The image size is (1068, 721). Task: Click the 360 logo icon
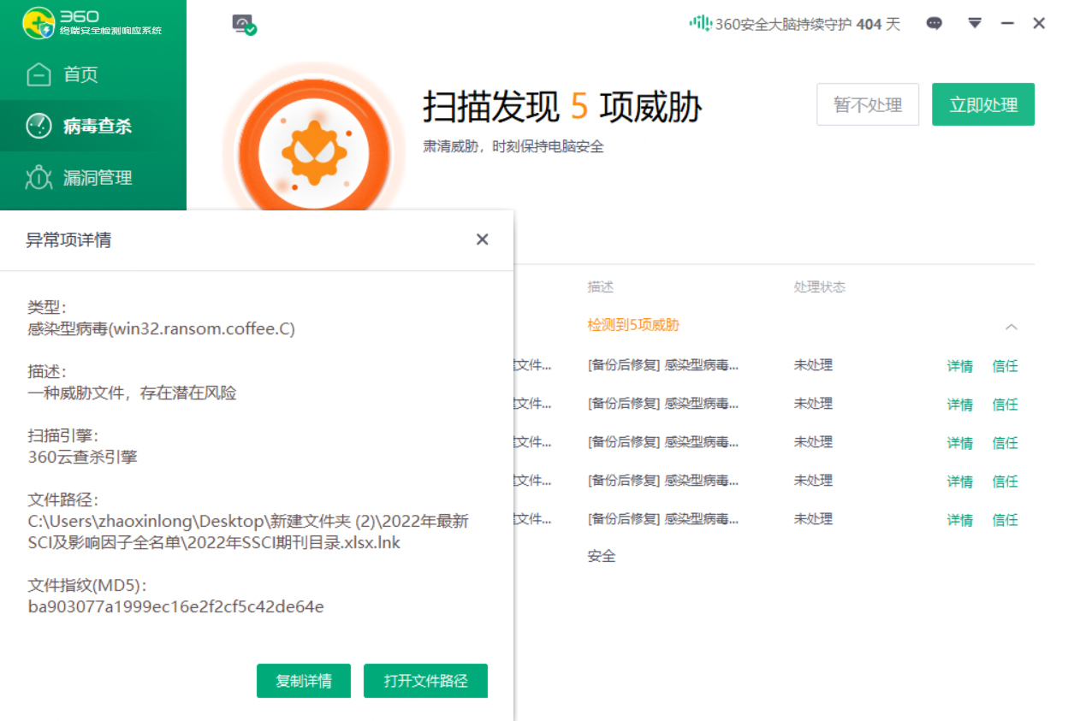39,24
